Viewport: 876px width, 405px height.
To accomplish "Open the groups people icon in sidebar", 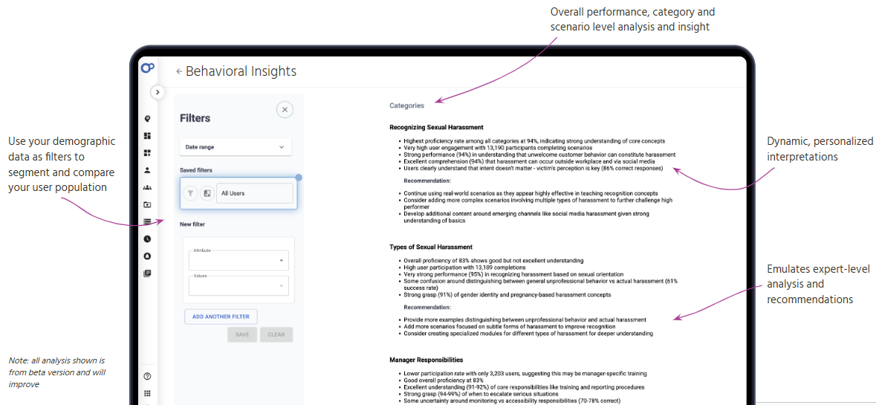I will click(x=148, y=187).
